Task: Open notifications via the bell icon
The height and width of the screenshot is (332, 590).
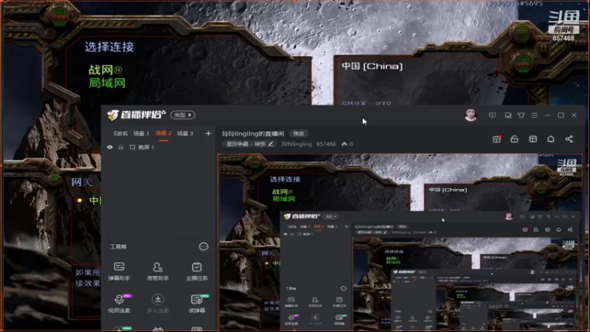Action: pos(550,139)
